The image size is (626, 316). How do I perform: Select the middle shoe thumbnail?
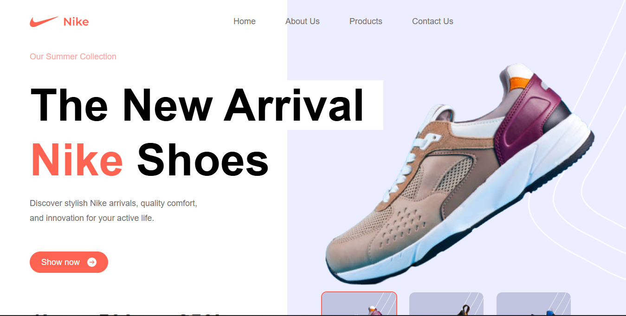[446, 304]
